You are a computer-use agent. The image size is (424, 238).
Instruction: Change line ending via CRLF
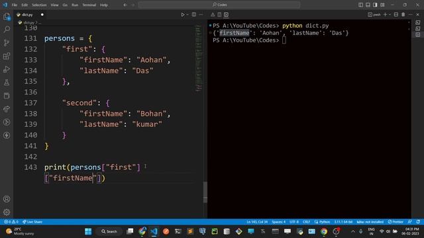coord(306,222)
